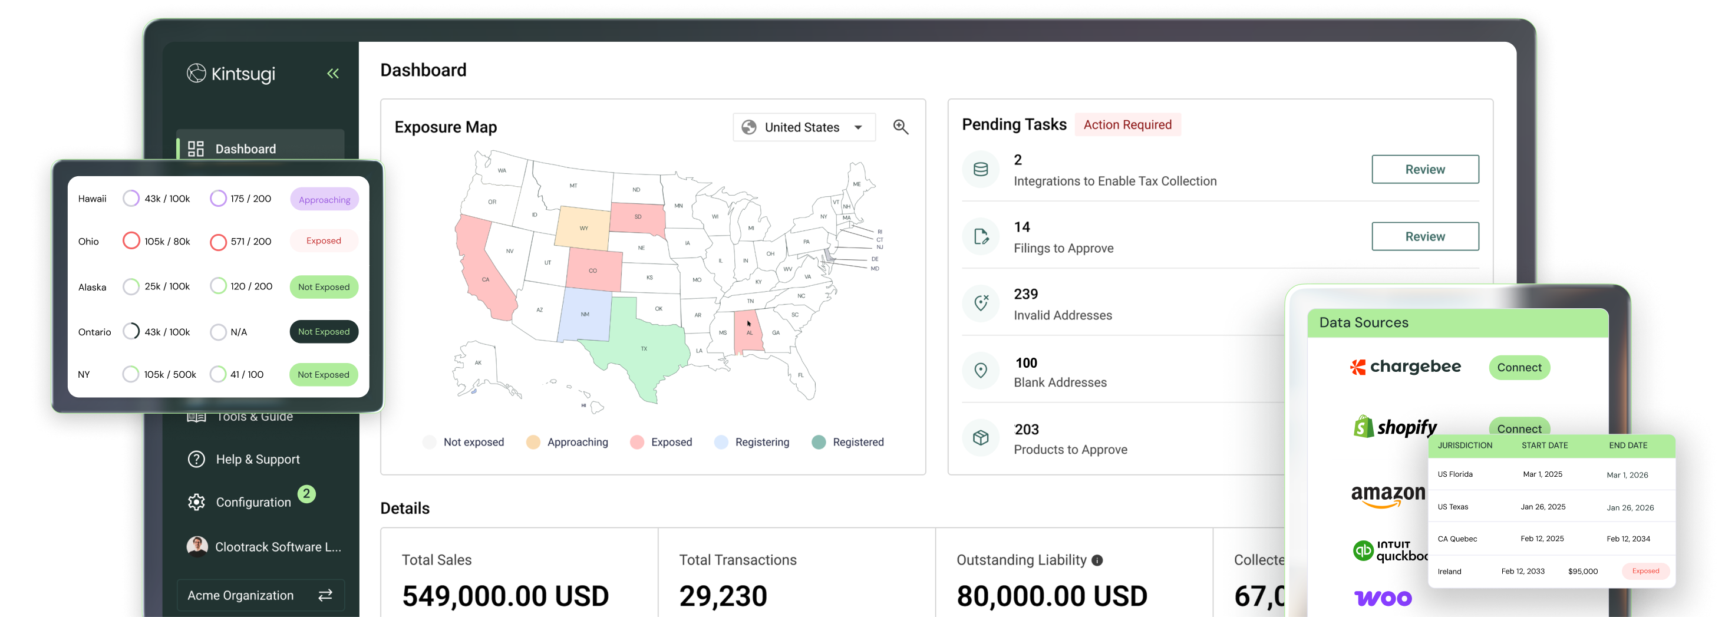Click the Outstanding Liability info icon

1097,560
